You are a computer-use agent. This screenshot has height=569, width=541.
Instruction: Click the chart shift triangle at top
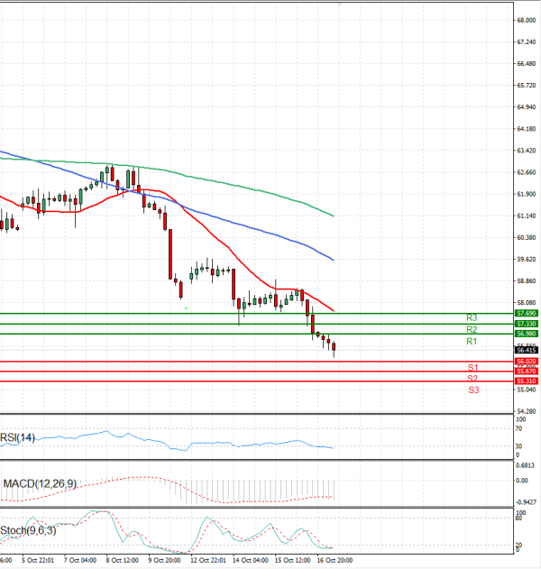(338, 5)
